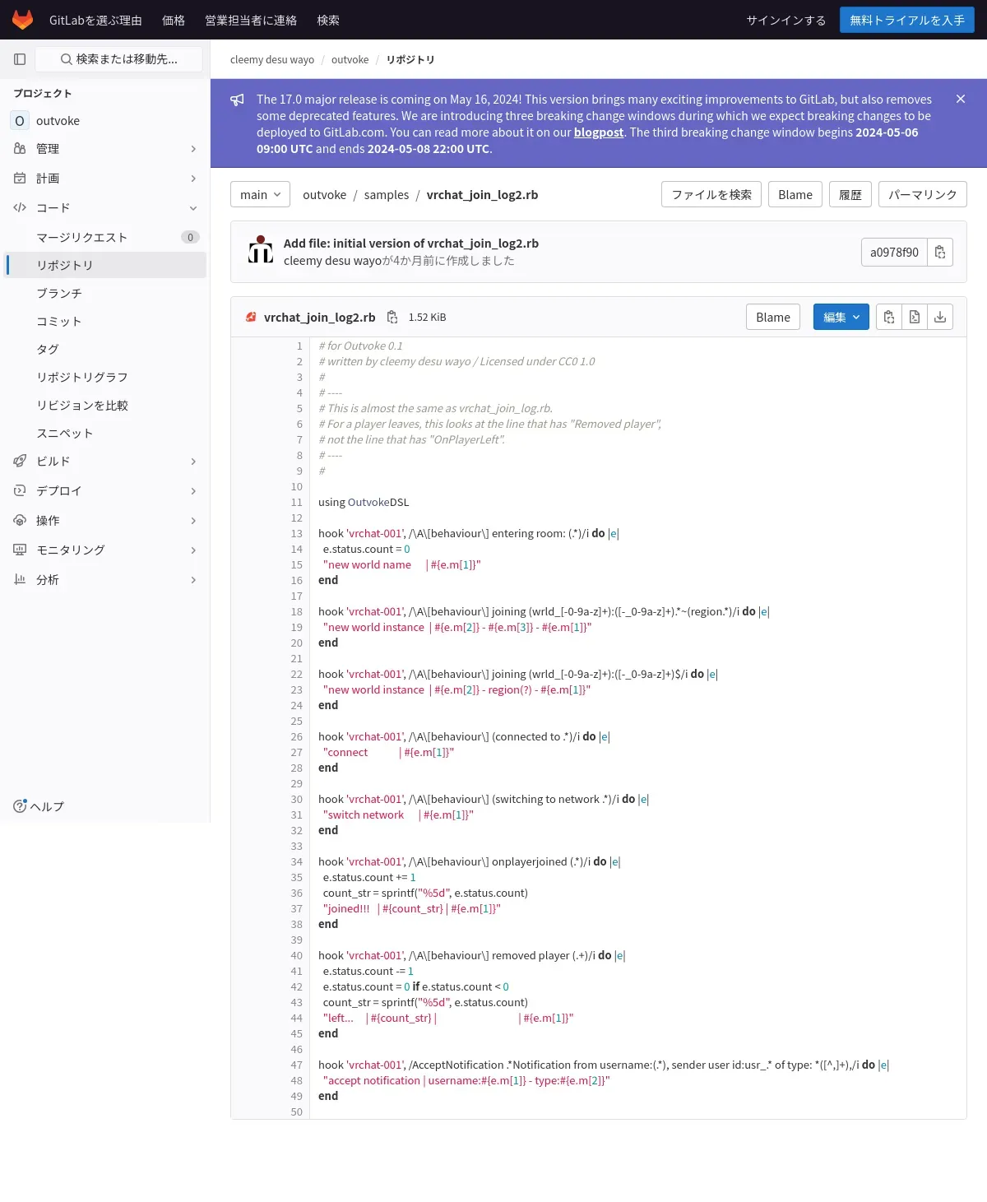Copy the commit SHA a0978f90

click(x=940, y=253)
